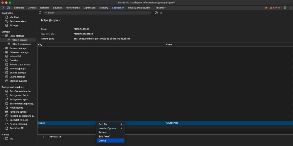Select the https://cdpn.io local storage entry

19,40
